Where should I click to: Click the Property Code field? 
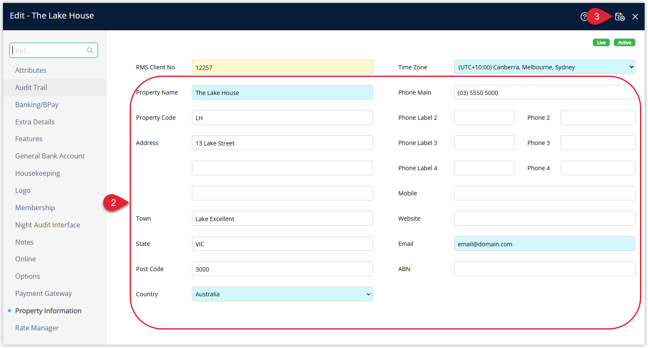coord(282,118)
